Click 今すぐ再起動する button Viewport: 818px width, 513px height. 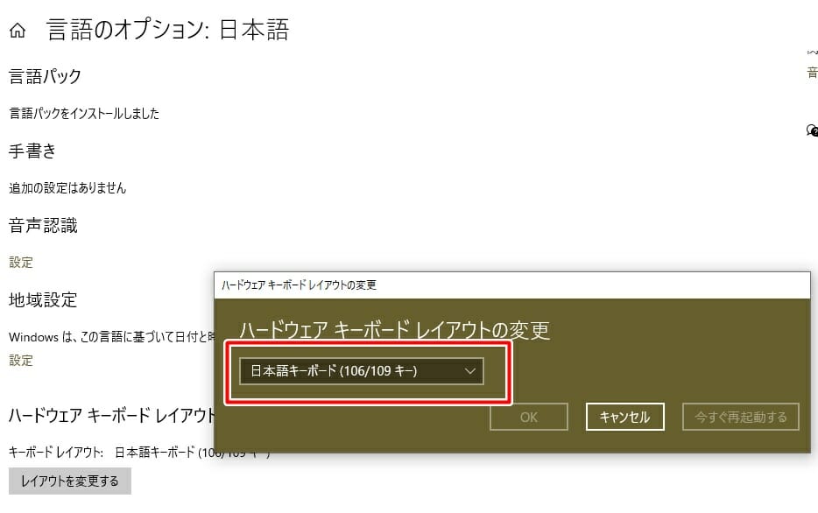click(740, 417)
